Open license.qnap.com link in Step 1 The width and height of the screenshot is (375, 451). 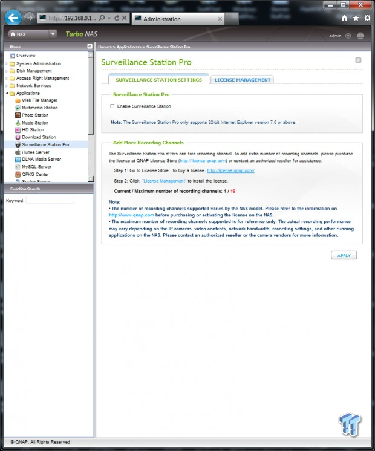231,170
